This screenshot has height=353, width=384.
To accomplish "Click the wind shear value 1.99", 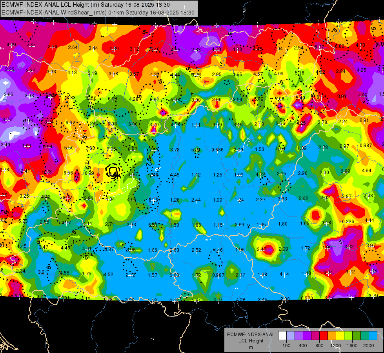I will [x=218, y=200].
